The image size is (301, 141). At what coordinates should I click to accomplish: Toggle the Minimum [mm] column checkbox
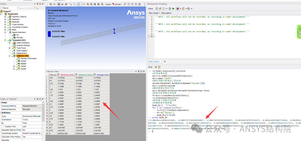(59, 75)
